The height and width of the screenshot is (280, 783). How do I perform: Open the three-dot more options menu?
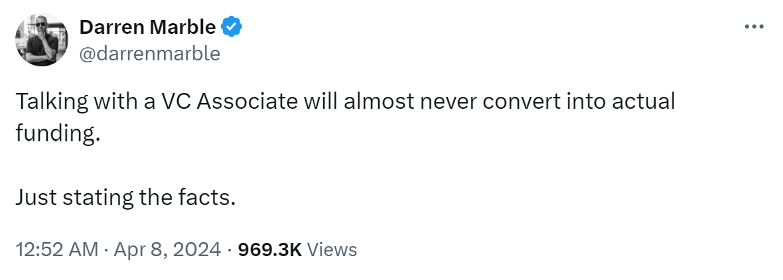754,27
